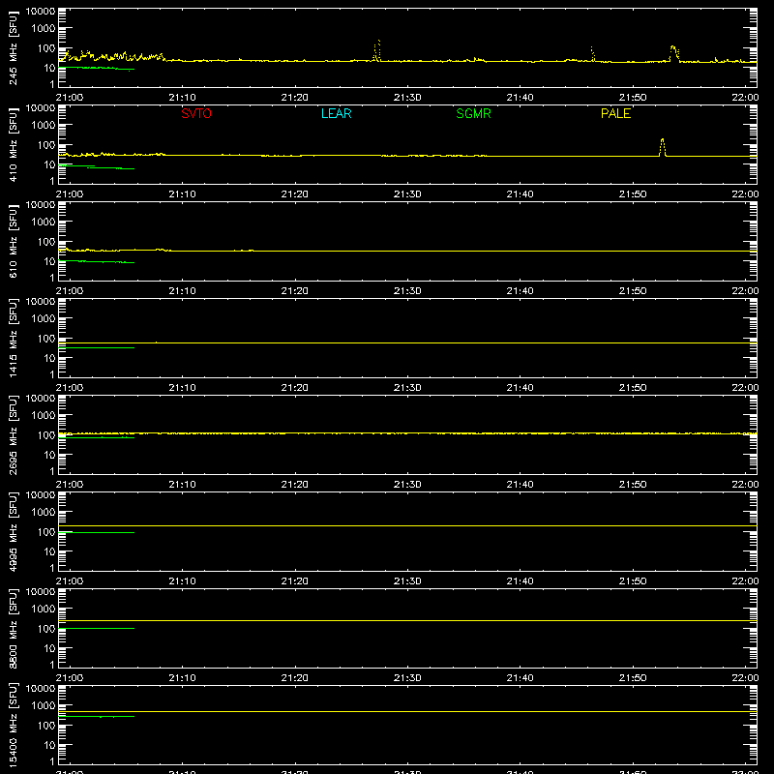774x774 pixels.
Task: Click the 100 tick on 2695 MHz panel
Action: (46, 435)
